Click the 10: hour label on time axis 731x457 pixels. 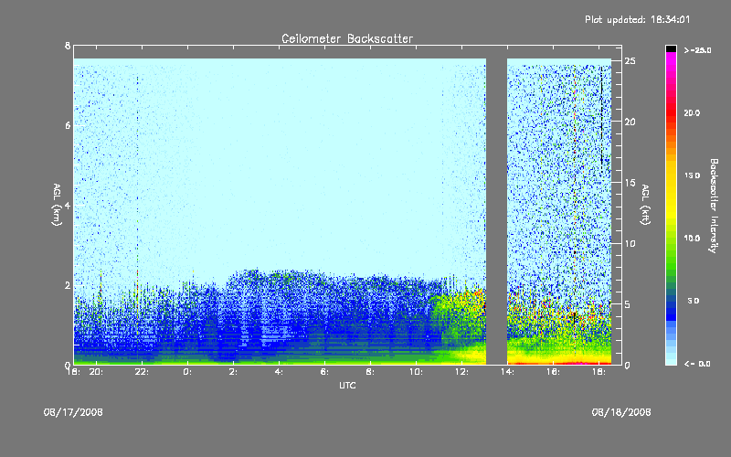[416, 372]
